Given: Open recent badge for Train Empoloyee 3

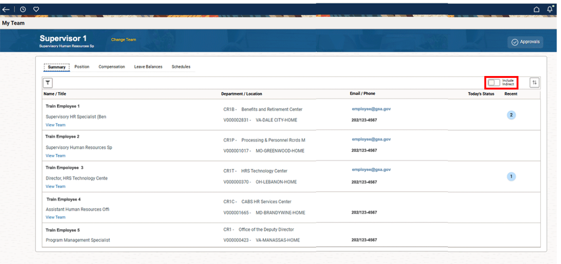Looking at the screenshot, I should tap(511, 176).
